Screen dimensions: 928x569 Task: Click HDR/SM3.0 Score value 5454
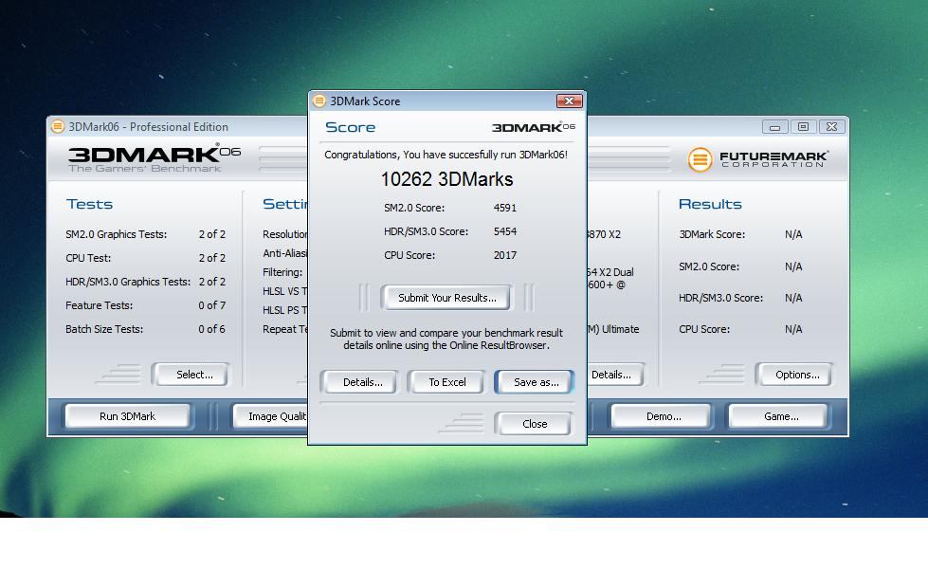click(x=505, y=231)
